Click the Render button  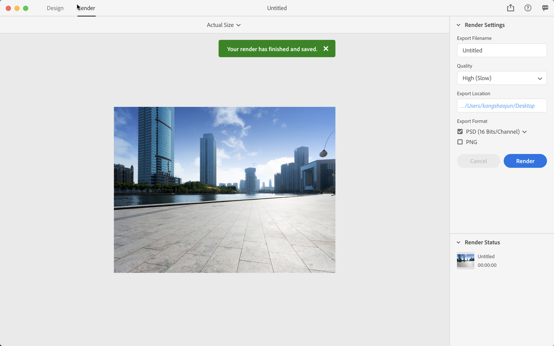click(525, 160)
